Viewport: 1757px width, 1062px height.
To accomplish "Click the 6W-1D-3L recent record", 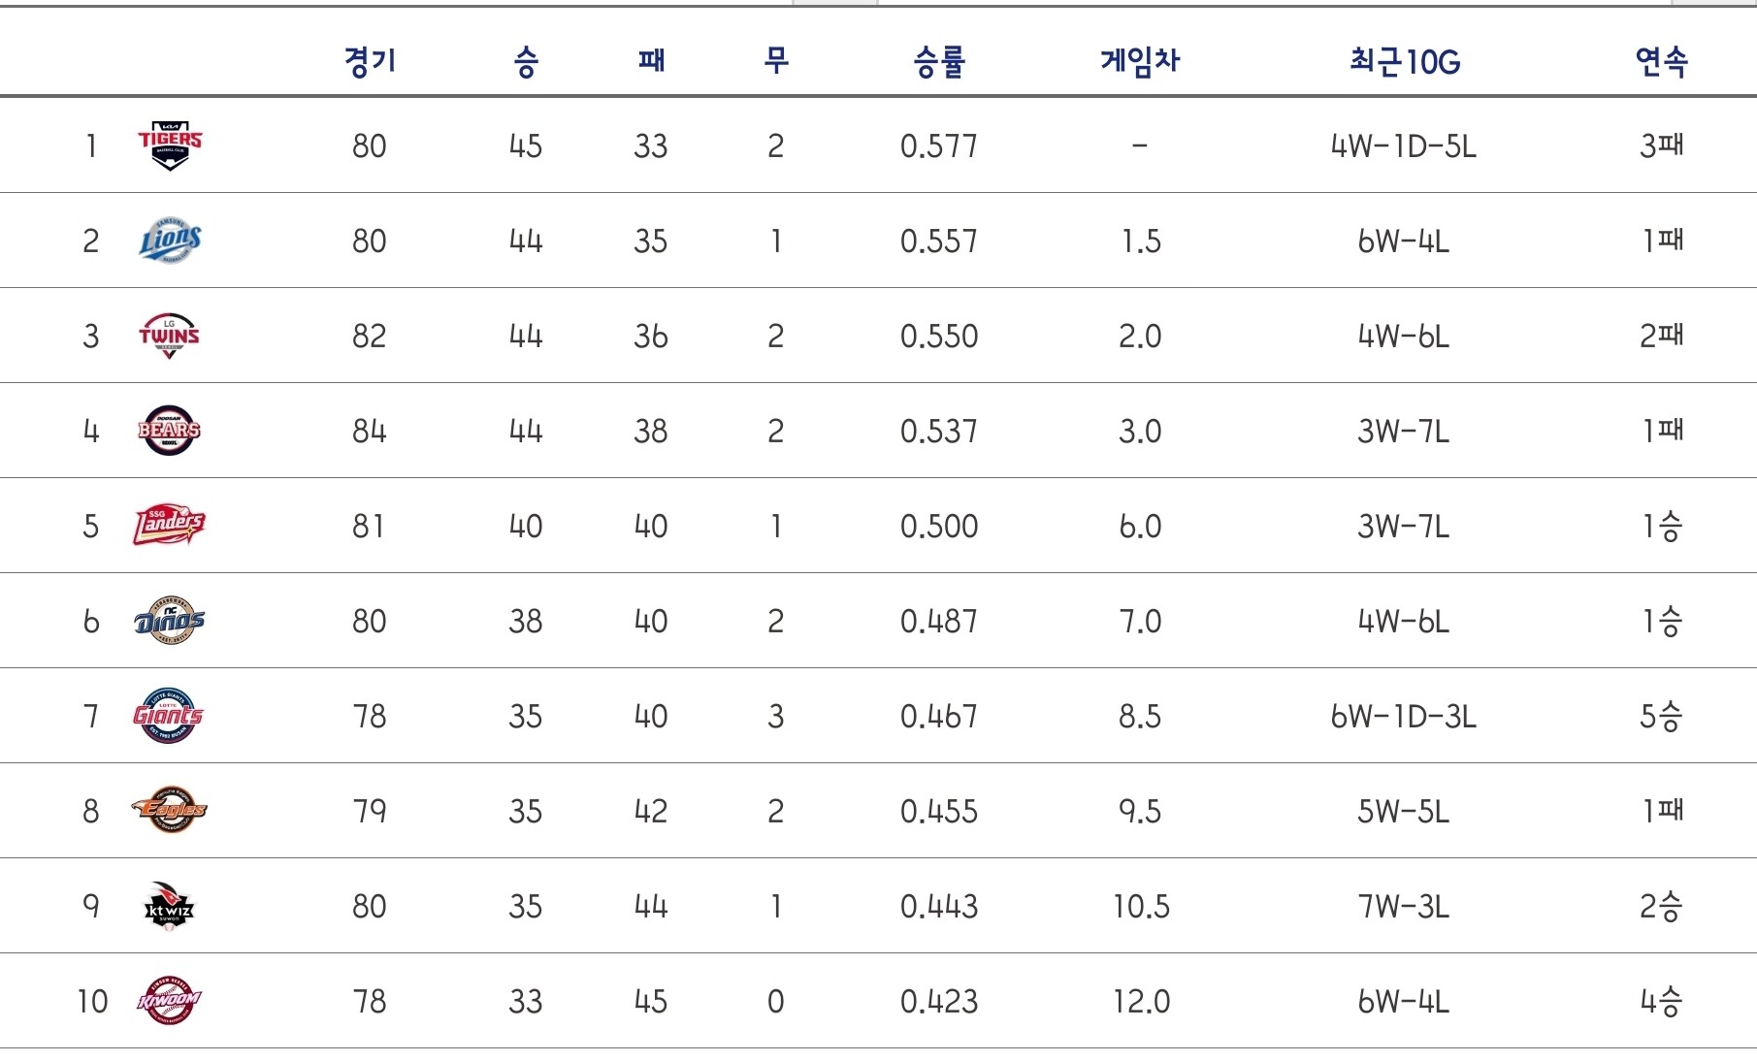I will 1403,717.
